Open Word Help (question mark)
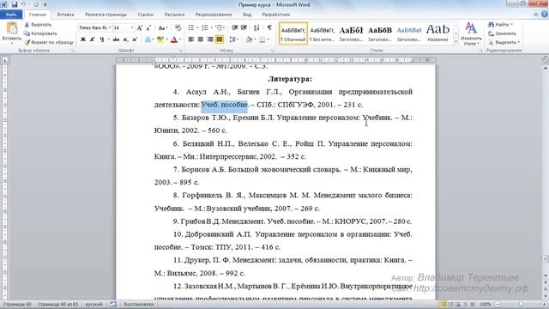This screenshot has height=309, width=549. pyautogui.click(x=545, y=15)
